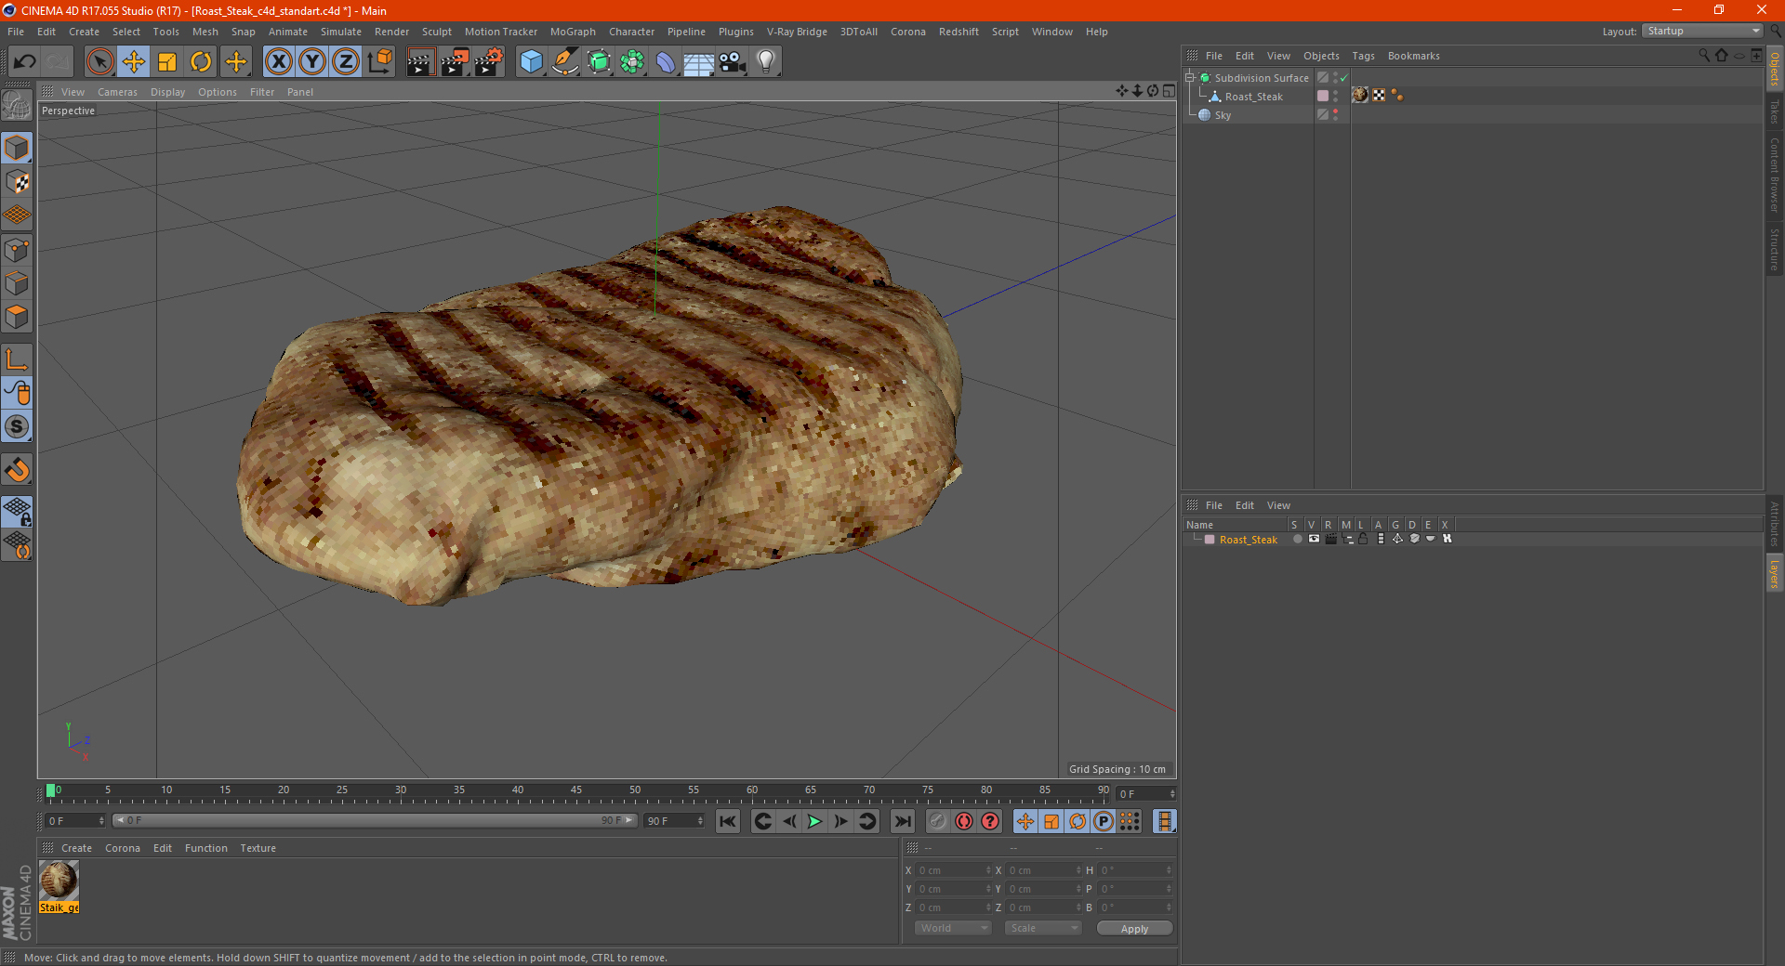This screenshot has width=1785, height=966.
Task: Select the Sky object
Action: pyautogui.click(x=1223, y=115)
